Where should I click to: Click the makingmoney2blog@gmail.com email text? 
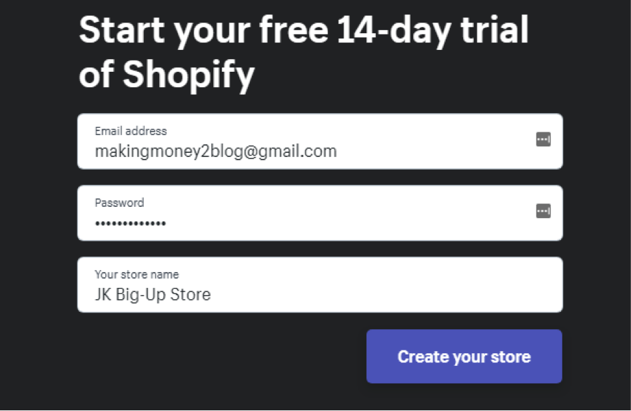pos(215,152)
